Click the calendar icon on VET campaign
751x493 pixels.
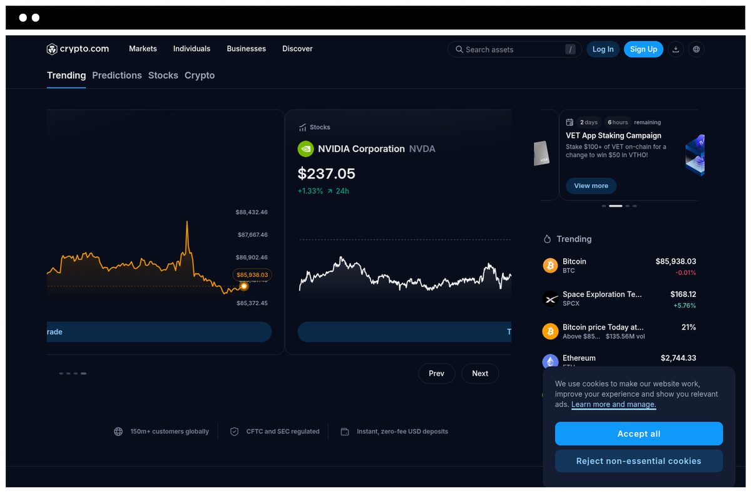tap(570, 122)
